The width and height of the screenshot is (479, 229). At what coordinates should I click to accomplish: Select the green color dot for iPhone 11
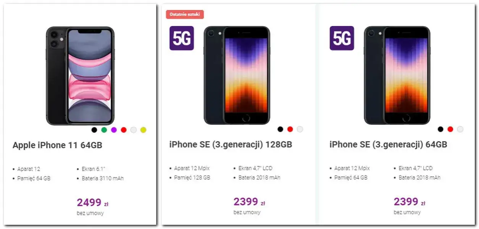(x=103, y=130)
